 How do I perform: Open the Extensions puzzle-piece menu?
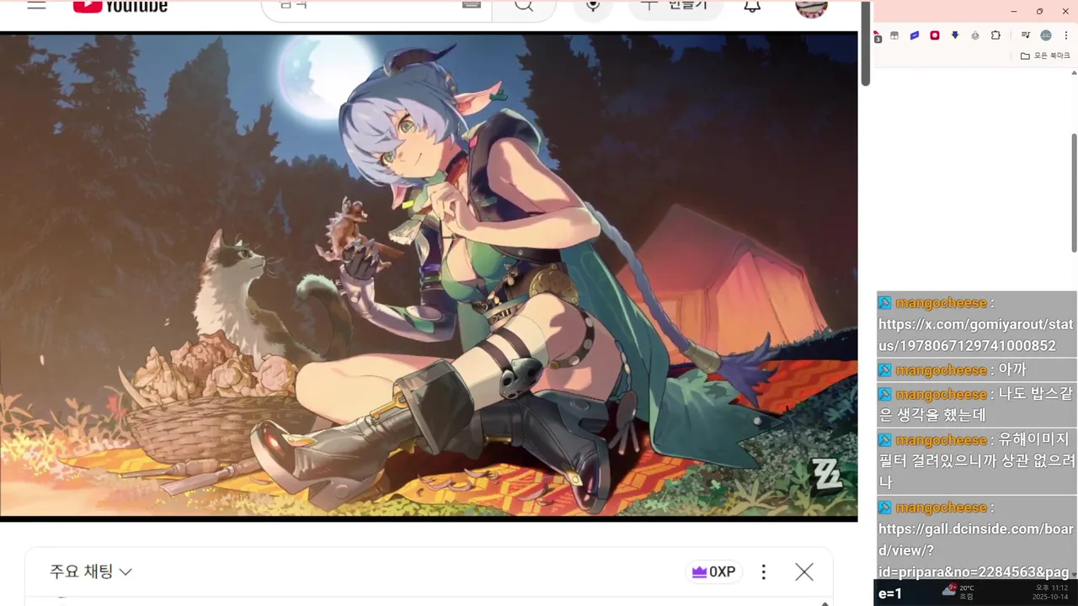coord(995,35)
